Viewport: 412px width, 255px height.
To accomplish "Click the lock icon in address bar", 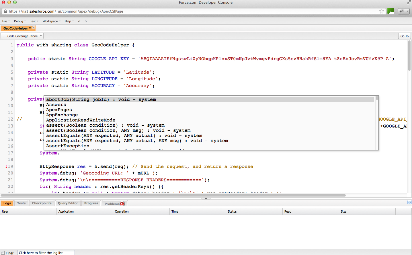I will pyautogui.click(x=5, y=11).
